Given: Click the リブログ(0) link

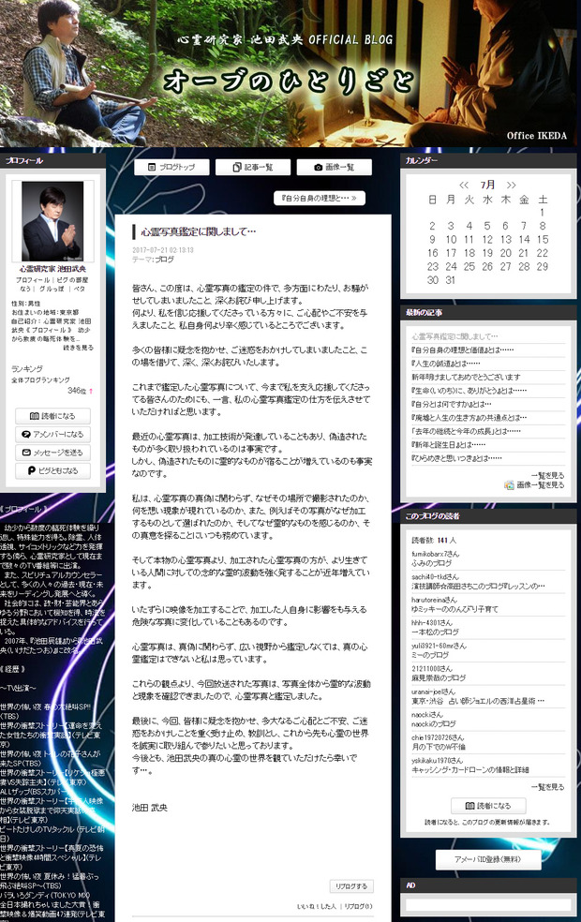Looking at the screenshot, I should pos(358,906).
